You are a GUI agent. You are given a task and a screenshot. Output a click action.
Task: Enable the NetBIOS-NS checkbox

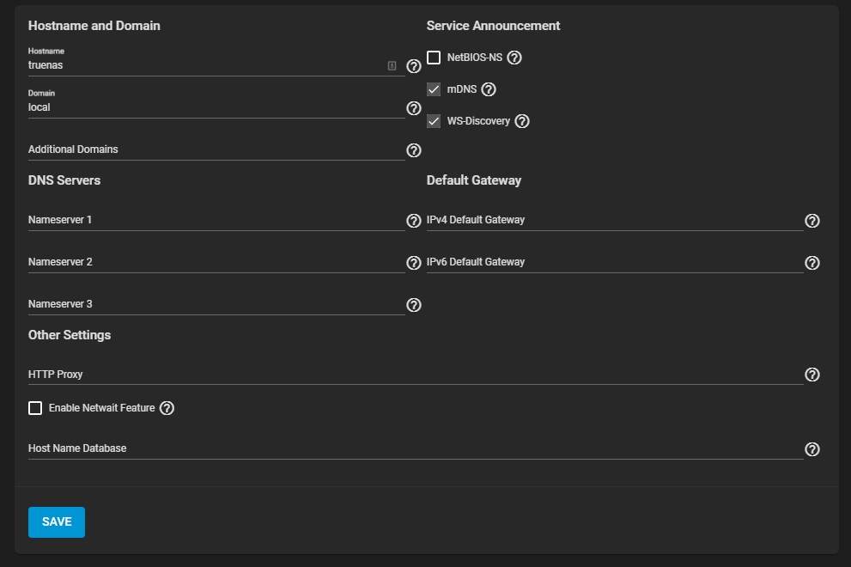pos(434,58)
